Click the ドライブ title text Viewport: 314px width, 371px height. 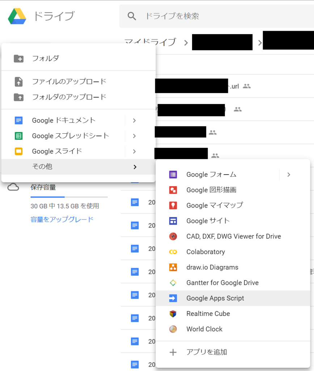point(54,16)
